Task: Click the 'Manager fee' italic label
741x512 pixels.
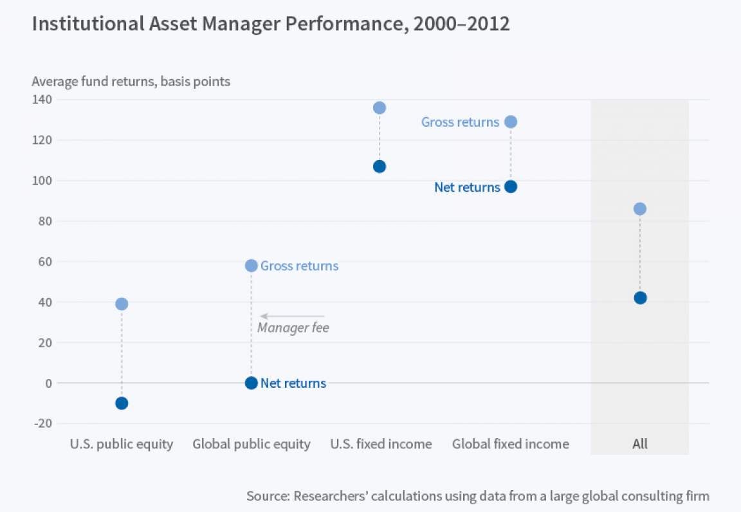Action: click(x=293, y=328)
